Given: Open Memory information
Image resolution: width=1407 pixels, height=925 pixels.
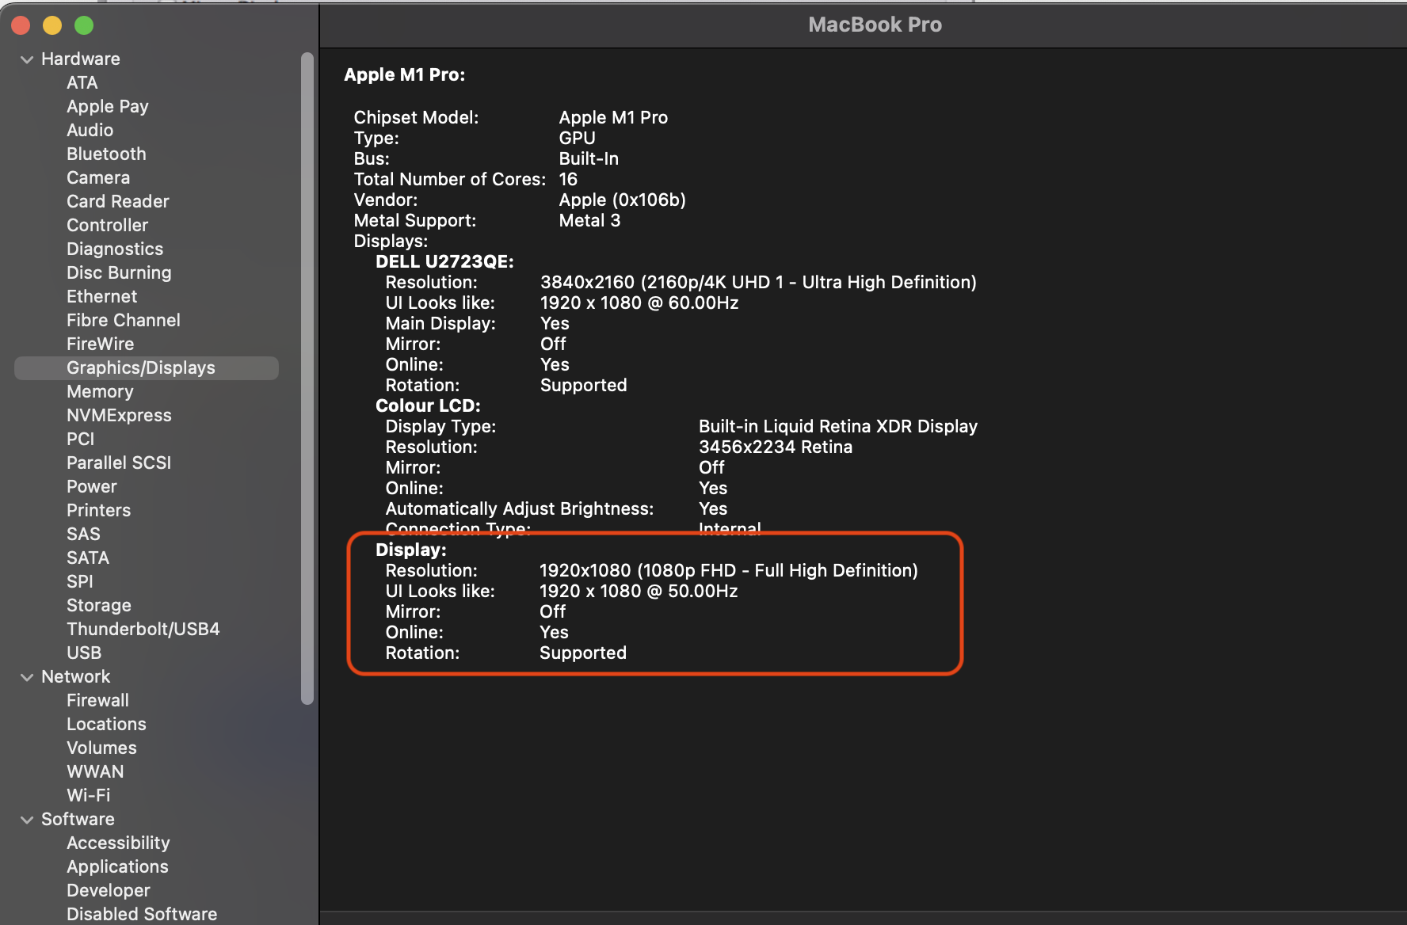Looking at the screenshot, I should tap(100, 392).
